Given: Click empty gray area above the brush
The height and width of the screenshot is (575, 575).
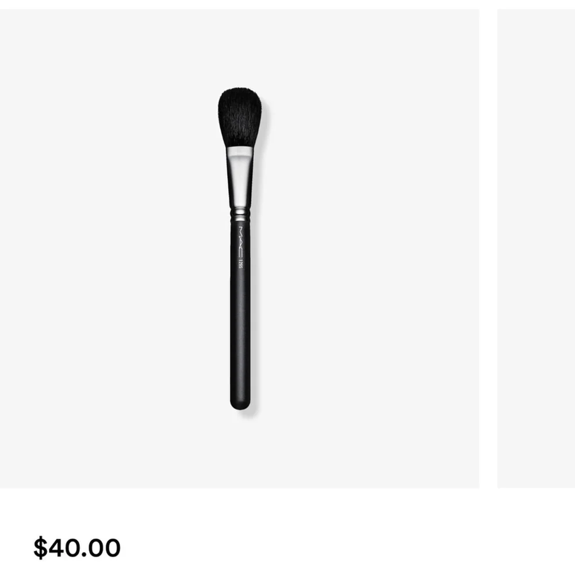Looking at the screenshot, I should pyautogui.click(x=239, y=48).
